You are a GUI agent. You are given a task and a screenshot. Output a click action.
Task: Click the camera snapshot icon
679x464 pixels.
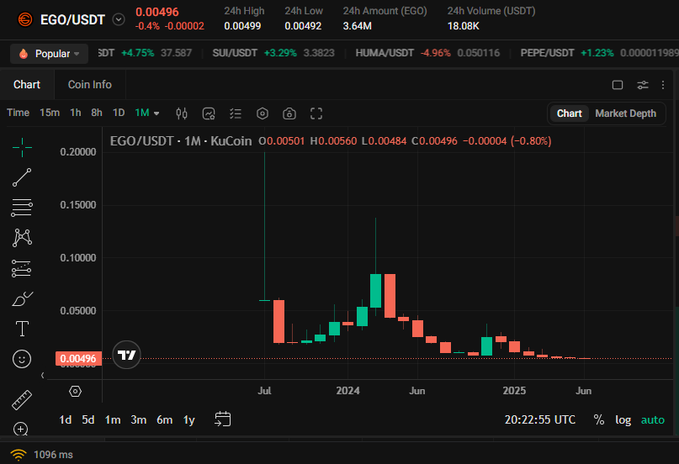click(x=289, y=113)
